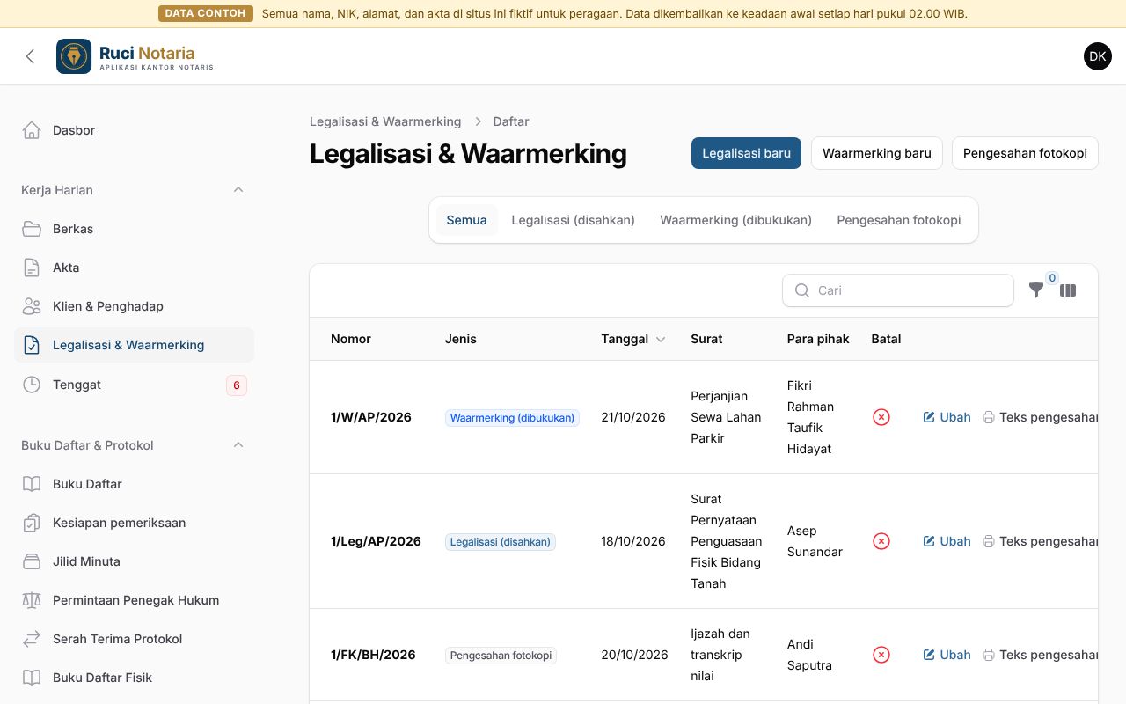
Task: Collapse Buku Daftar & Protokol section
Action: 238,445
